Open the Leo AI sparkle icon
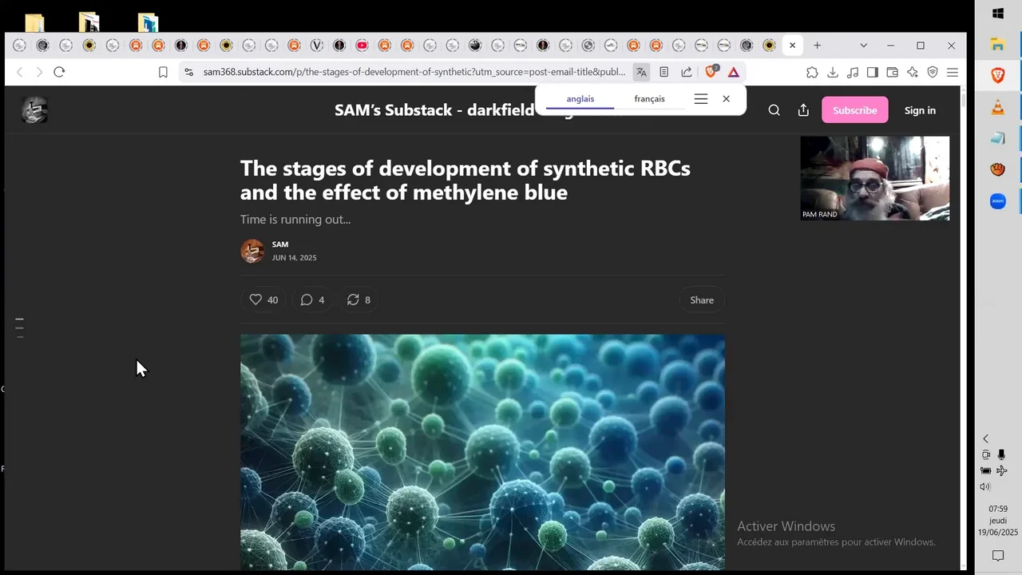Image resolution: width=1022 pixels, height=575 pixels. click(913, 72)
